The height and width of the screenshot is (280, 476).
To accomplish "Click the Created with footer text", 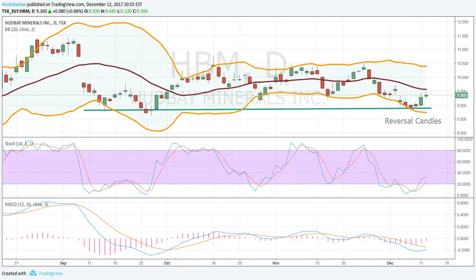I will point(14,273).
